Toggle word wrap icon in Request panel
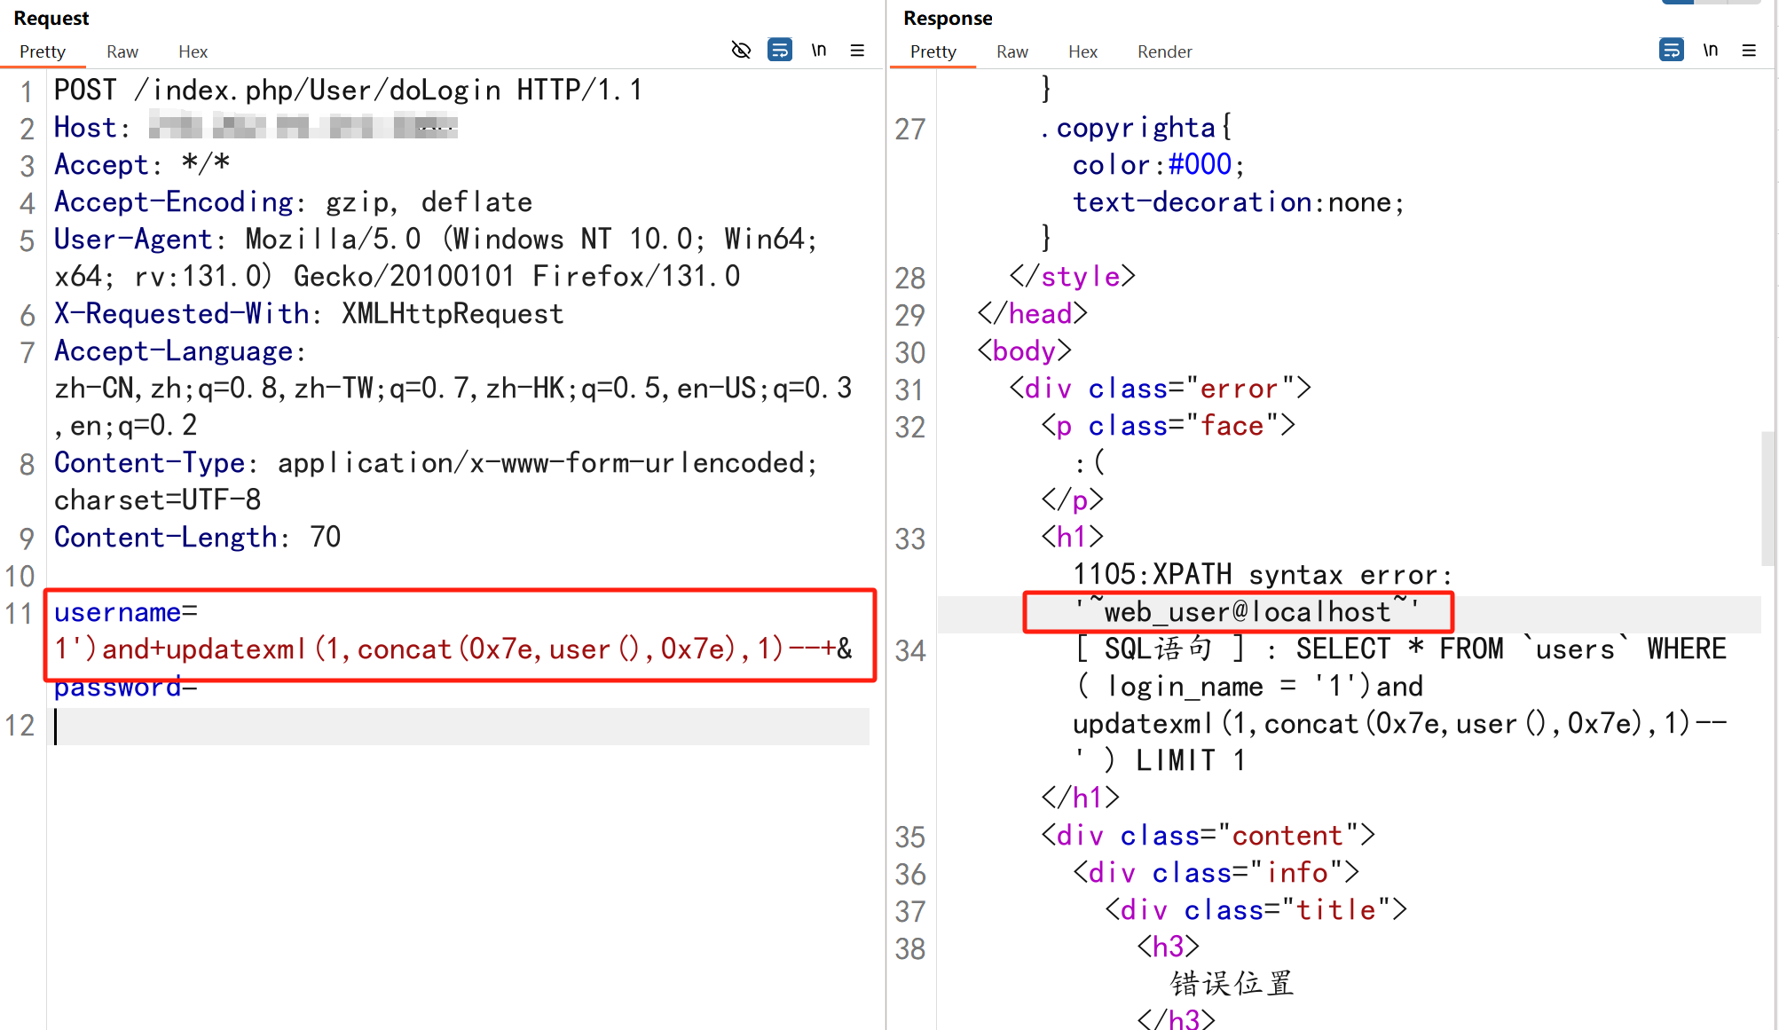This screenshot has width=1779, height=1030. point(780,51)
